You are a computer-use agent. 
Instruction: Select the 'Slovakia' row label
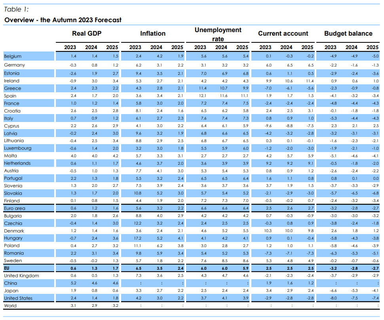point(13,193)
